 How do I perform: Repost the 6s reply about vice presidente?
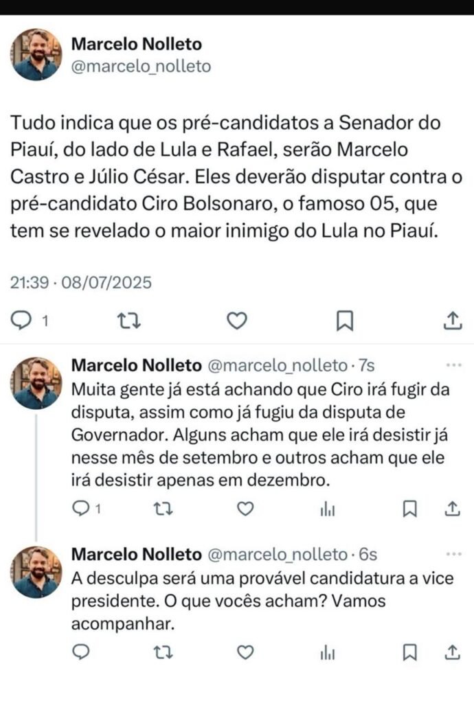click(164, 652)
